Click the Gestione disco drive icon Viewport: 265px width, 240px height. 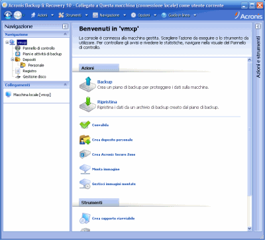18,77
